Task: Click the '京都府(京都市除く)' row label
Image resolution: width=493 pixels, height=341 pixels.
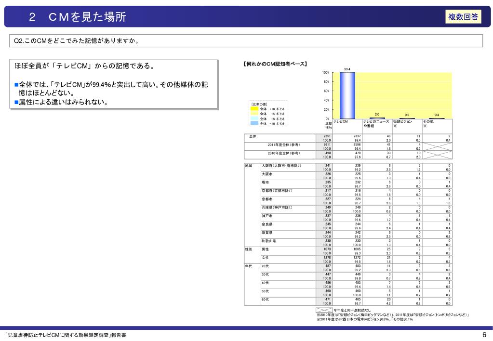Action: (277, 191)
